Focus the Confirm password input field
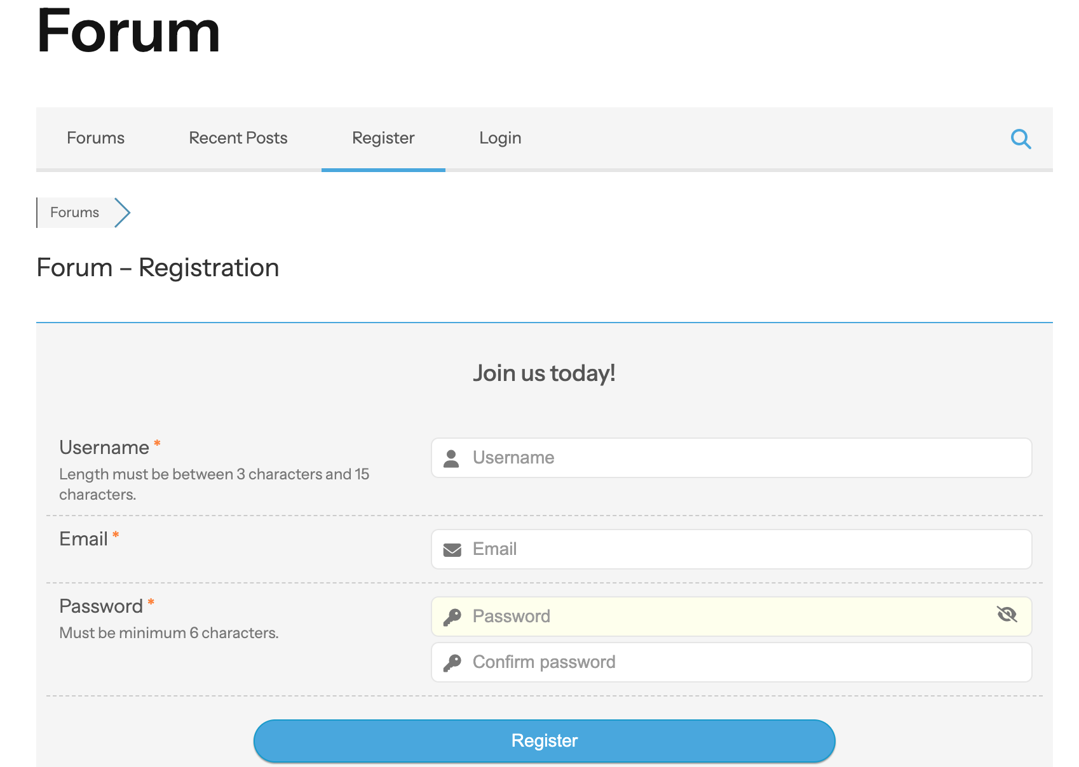The height and width of the screenshot is (767, 1079). pos(731,662)
